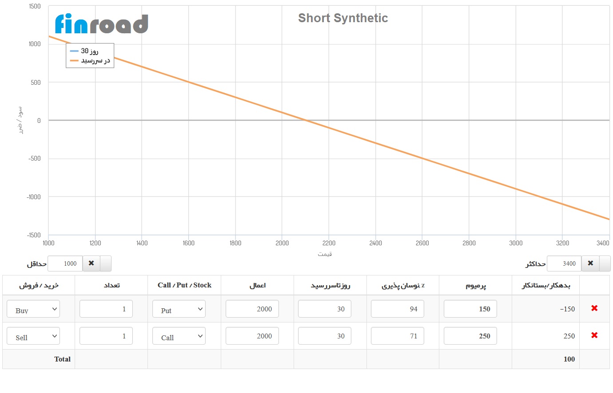Click the Total row label
The width and height of the screenshot is (613, 393).
click(x=62, y=359)
